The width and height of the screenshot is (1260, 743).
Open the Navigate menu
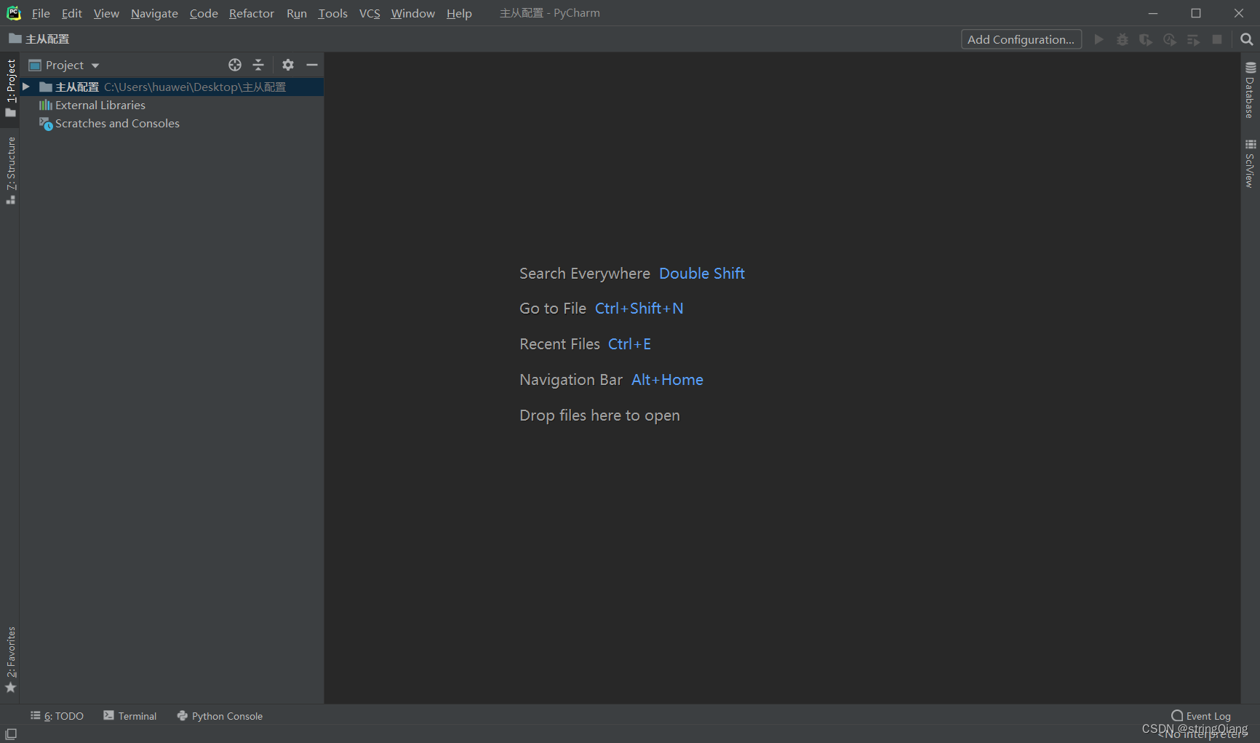click(154, 13)
